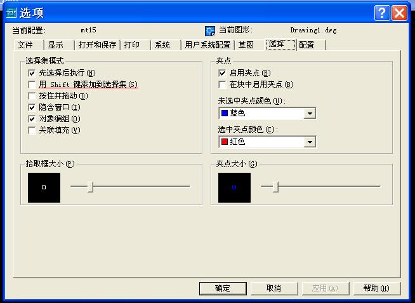Viewport: 415px width, 303px height.
Task: Click the 当前配置 label
Action: click(x=29, y=30)
